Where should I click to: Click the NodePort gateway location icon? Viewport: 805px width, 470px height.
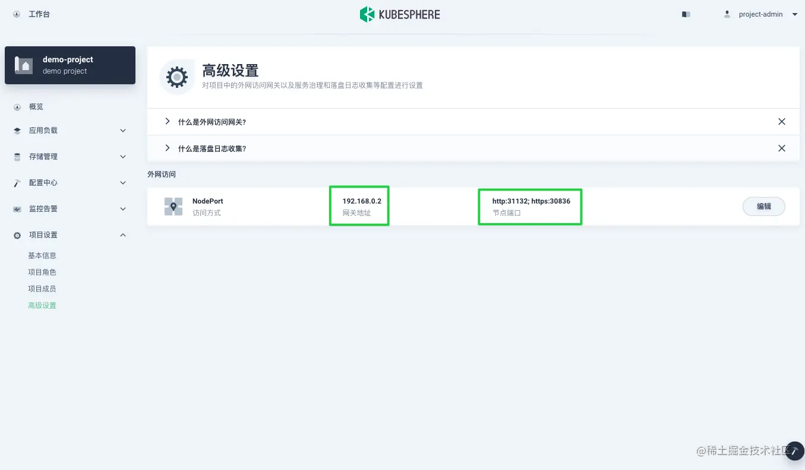point(173,207)
